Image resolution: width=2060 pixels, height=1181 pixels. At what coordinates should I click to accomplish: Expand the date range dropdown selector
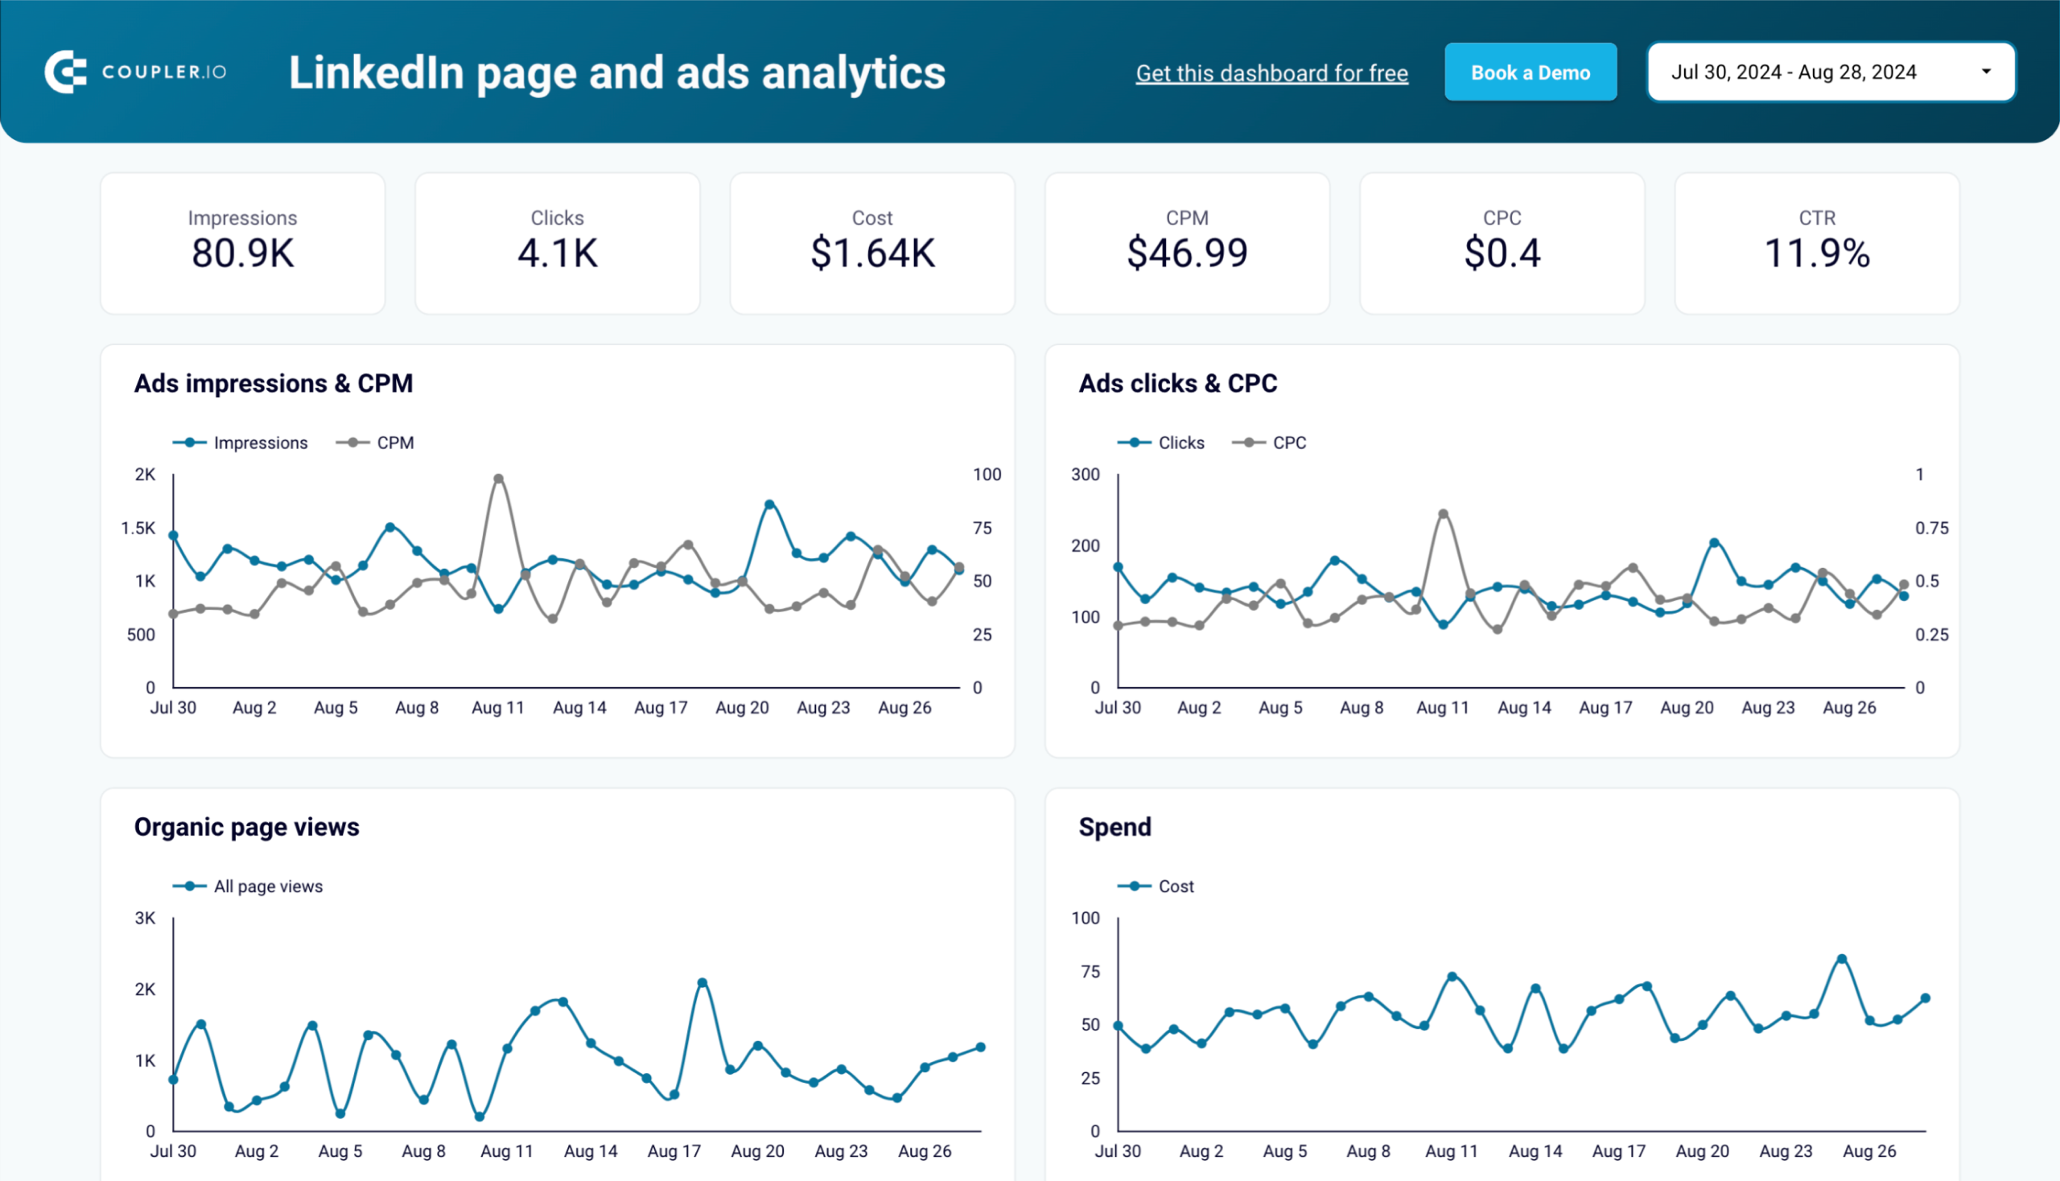1991,72
